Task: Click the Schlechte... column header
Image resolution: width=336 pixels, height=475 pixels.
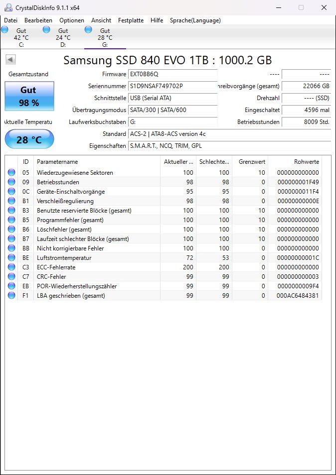Action: [x=214, y=162]
